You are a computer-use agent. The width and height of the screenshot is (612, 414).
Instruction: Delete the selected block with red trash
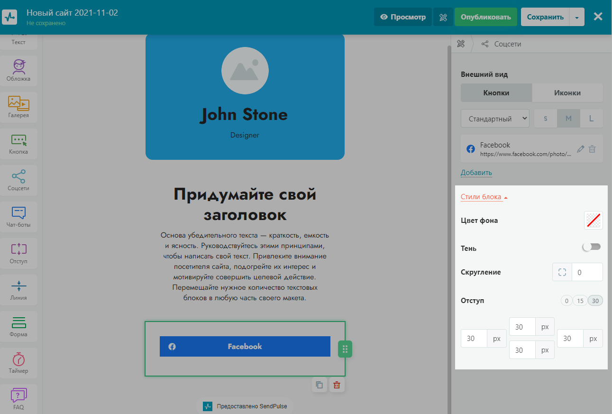coord(337,385)
